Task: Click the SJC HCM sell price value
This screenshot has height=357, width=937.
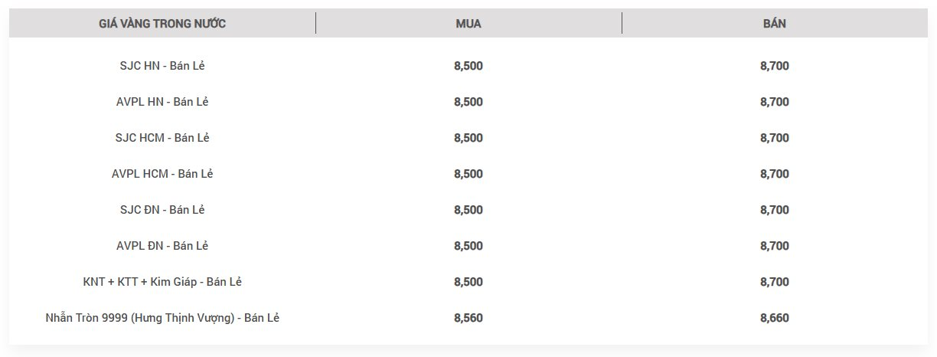Action: pos(775,138)
